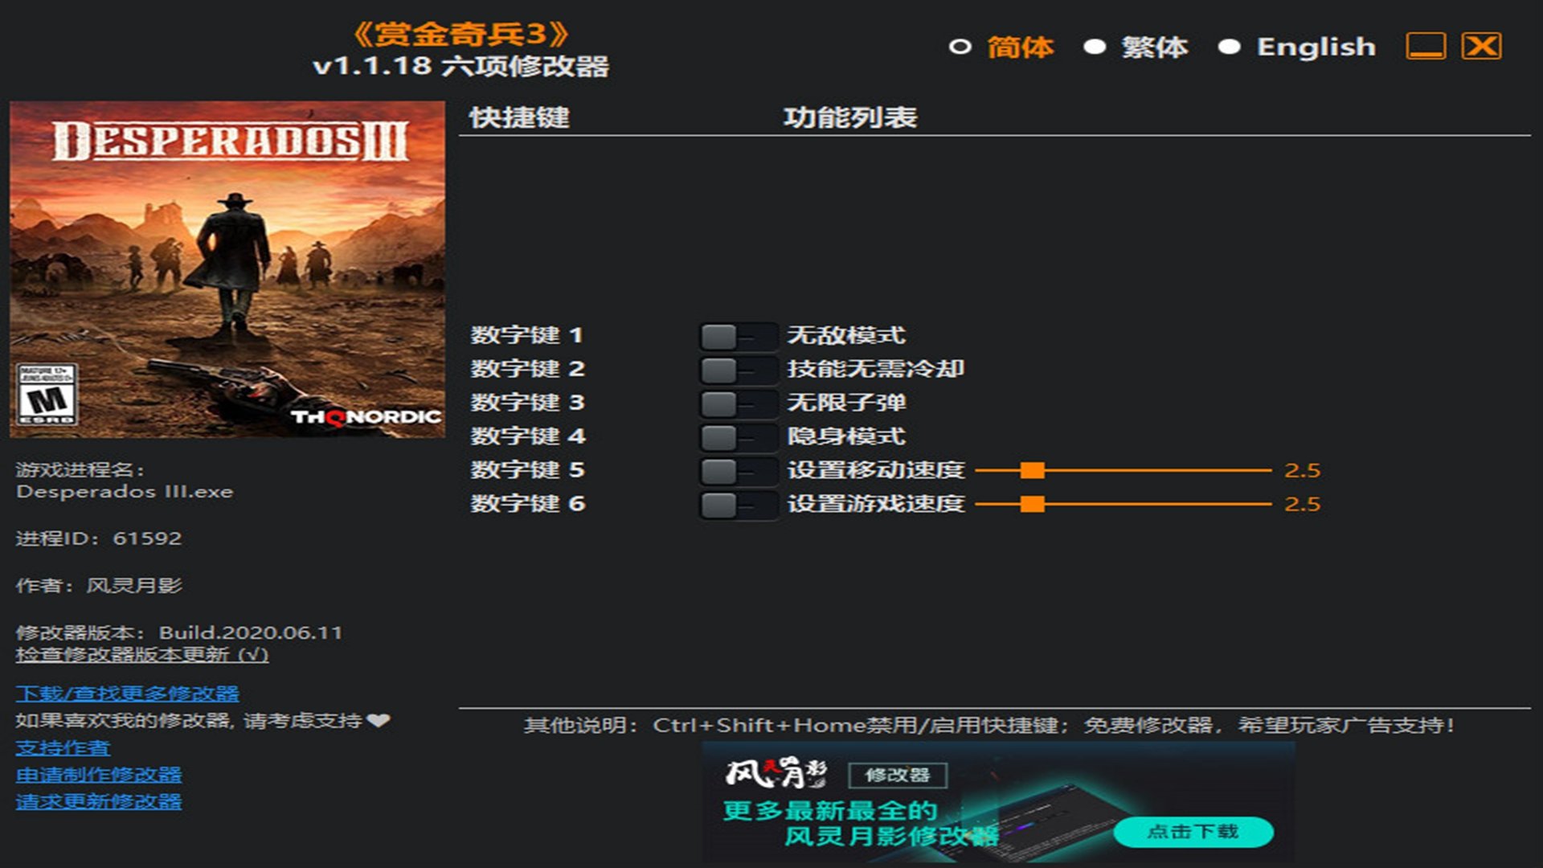Viewport: 1543px width, 868px height.
Task: Minimize the trainer window
Action: tap(1425, 46)
